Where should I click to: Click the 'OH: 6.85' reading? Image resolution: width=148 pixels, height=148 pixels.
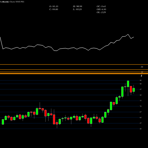101,9
